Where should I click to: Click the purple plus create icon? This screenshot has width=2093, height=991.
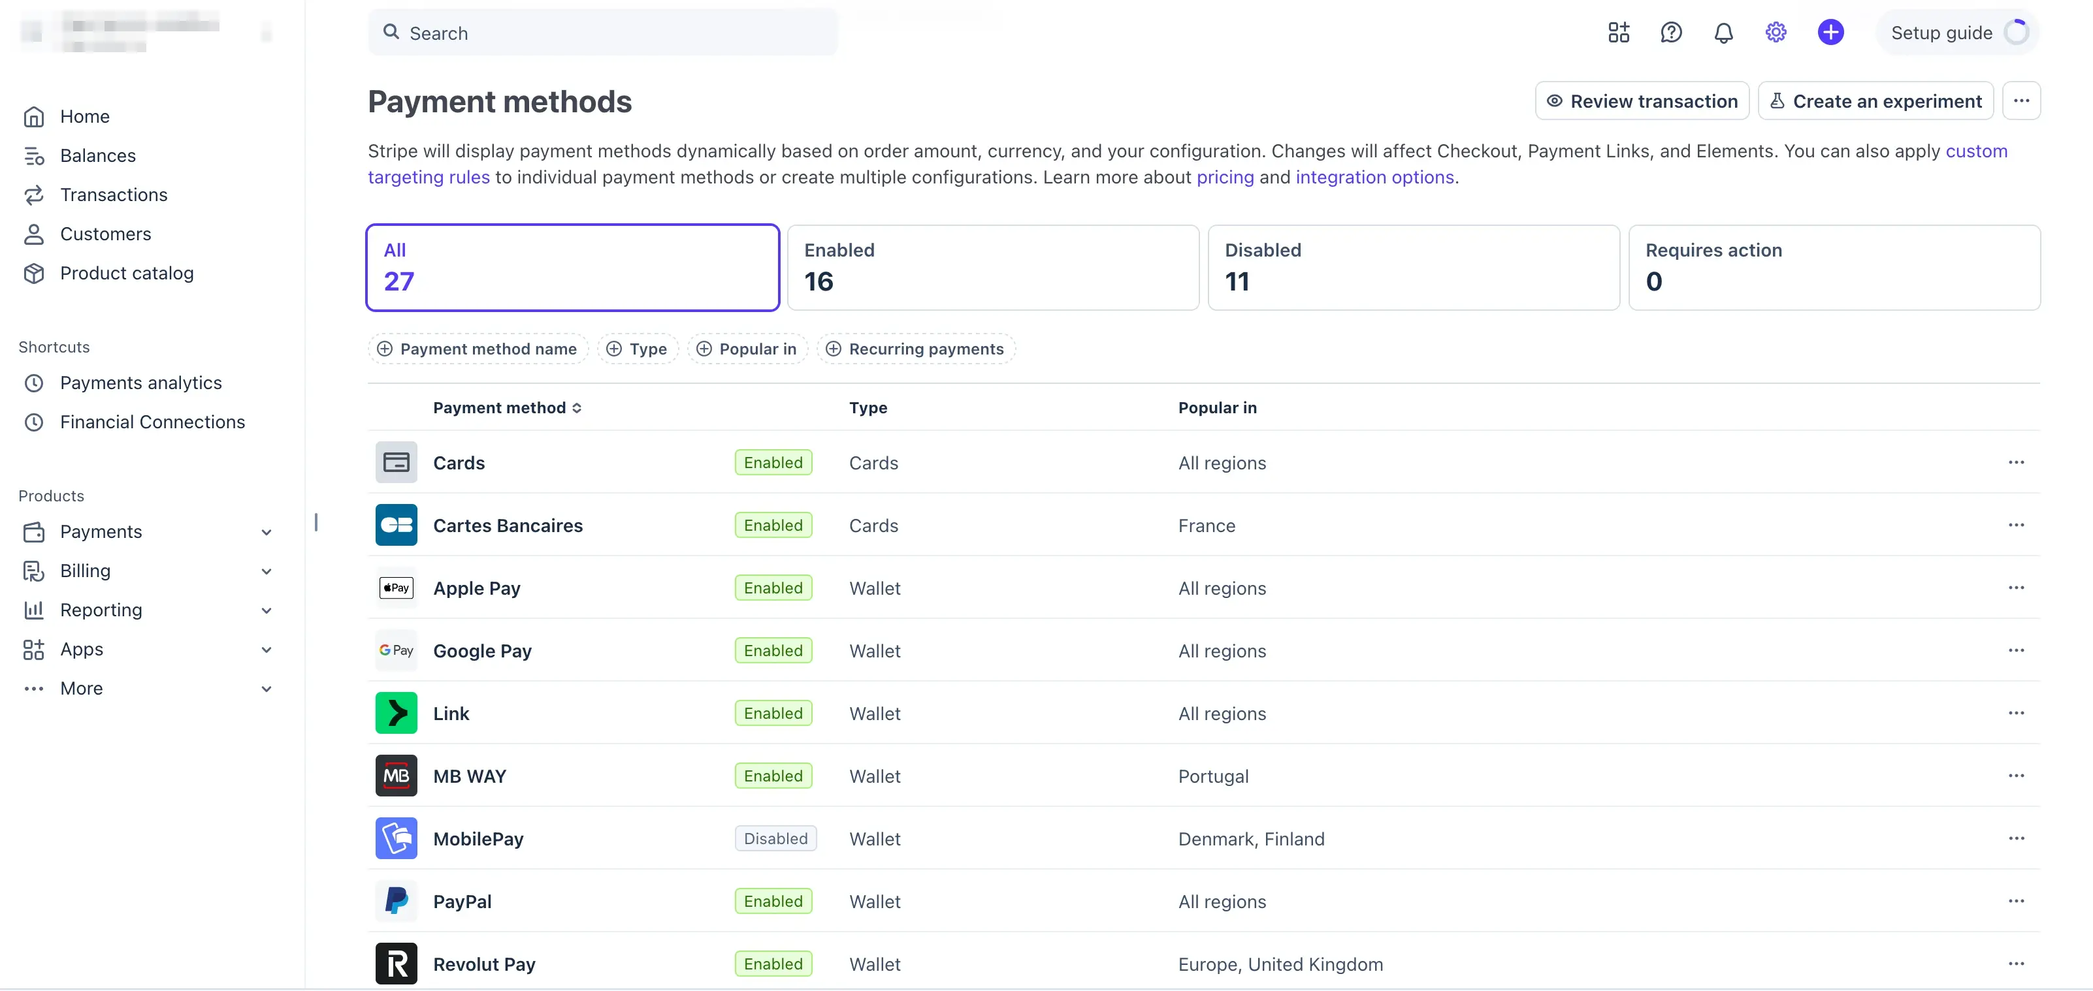pos(1830,33)
